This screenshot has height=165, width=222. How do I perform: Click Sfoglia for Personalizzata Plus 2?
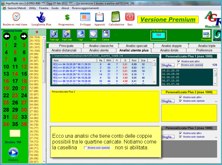[168, 101]
